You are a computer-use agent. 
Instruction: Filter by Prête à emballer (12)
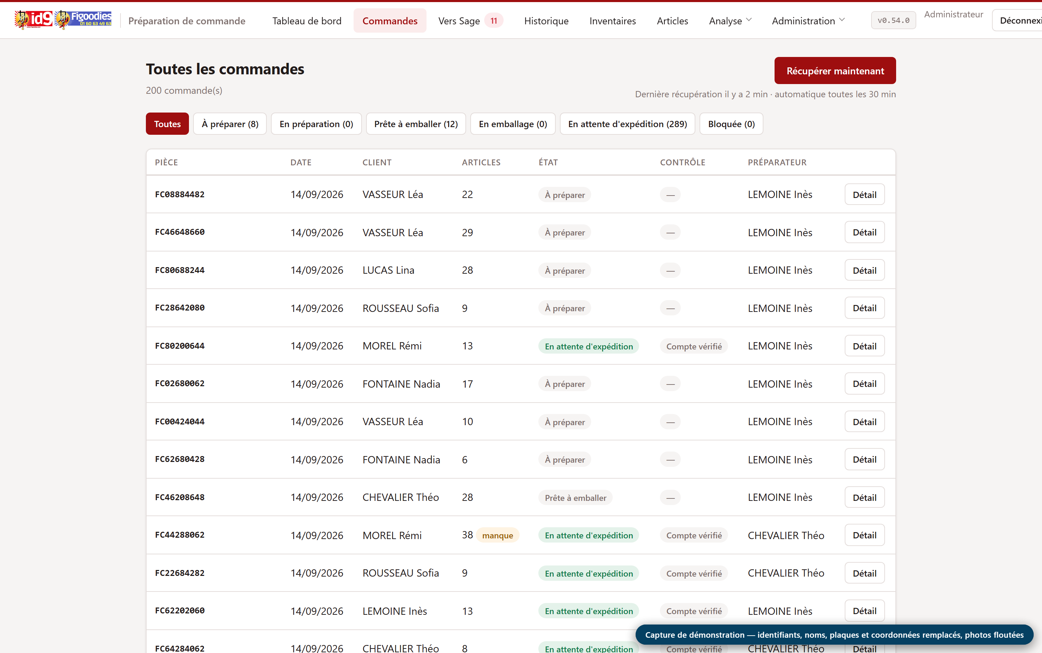point(416,124)
